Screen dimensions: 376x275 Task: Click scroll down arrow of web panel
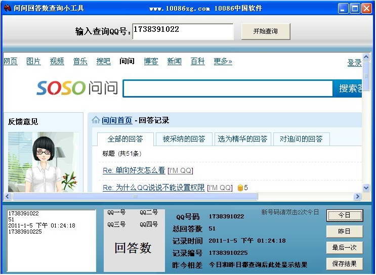366,188
